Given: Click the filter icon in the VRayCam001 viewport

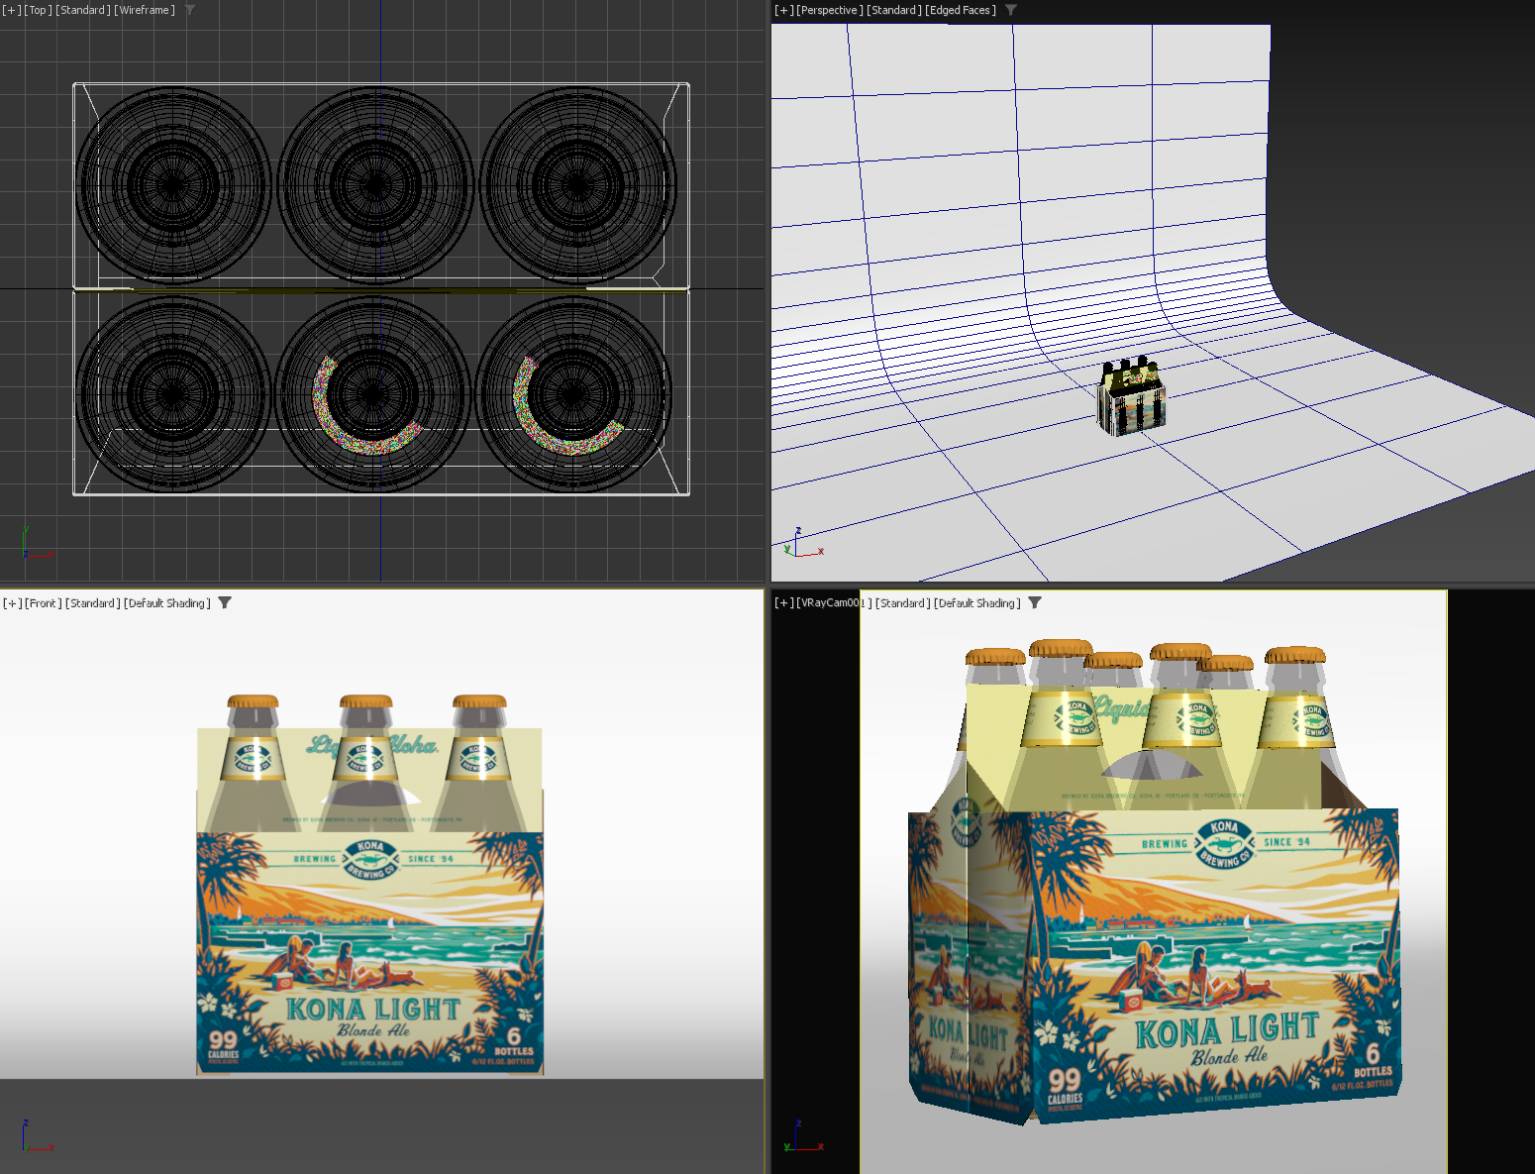Looking at the screenshot, I should pos(1035,602).
